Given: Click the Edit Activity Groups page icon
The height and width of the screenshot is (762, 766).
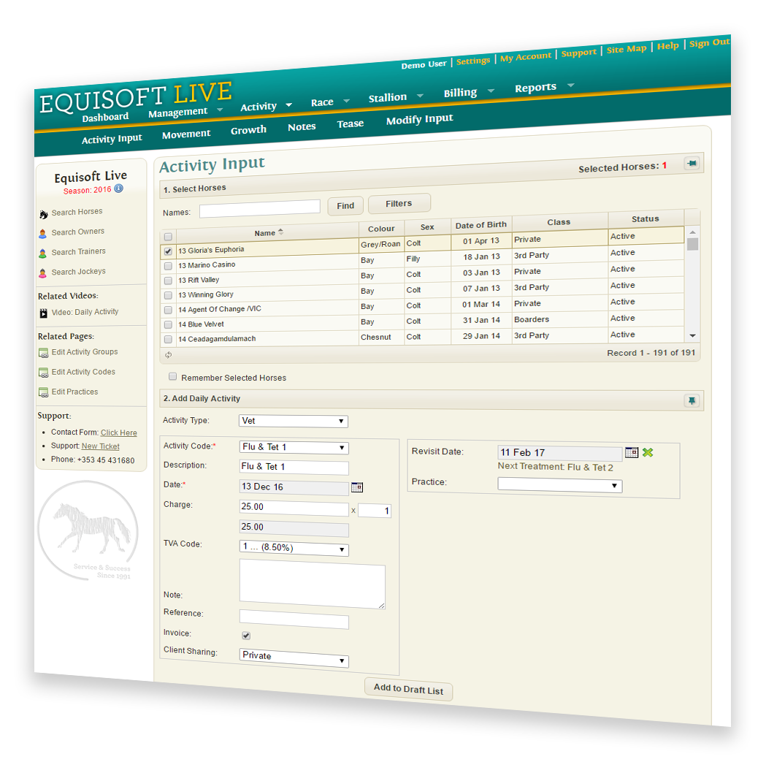Looking at the screenshot, I should 44,353.
